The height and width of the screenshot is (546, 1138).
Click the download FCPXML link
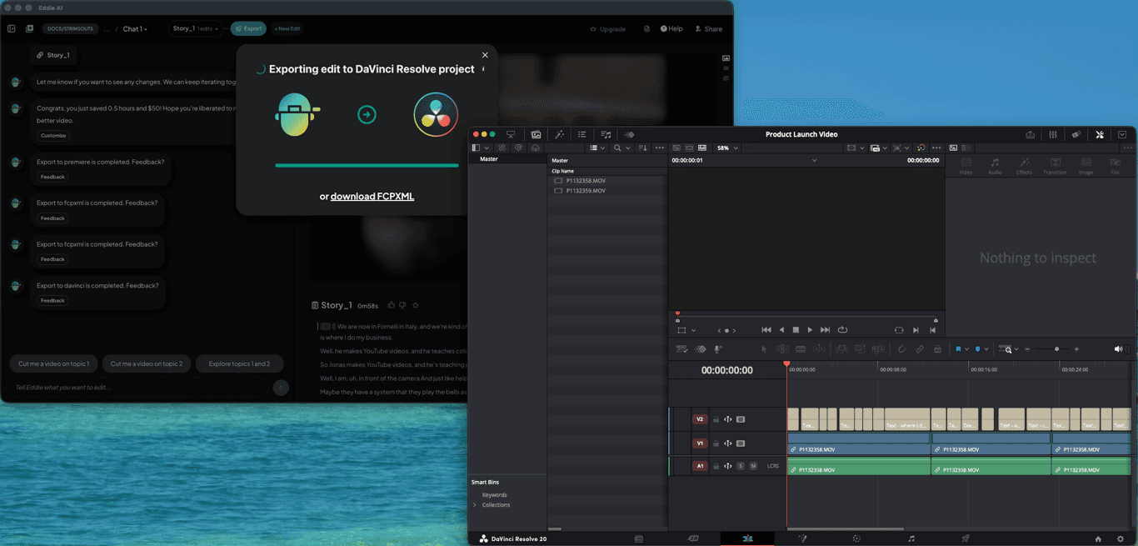372,197
